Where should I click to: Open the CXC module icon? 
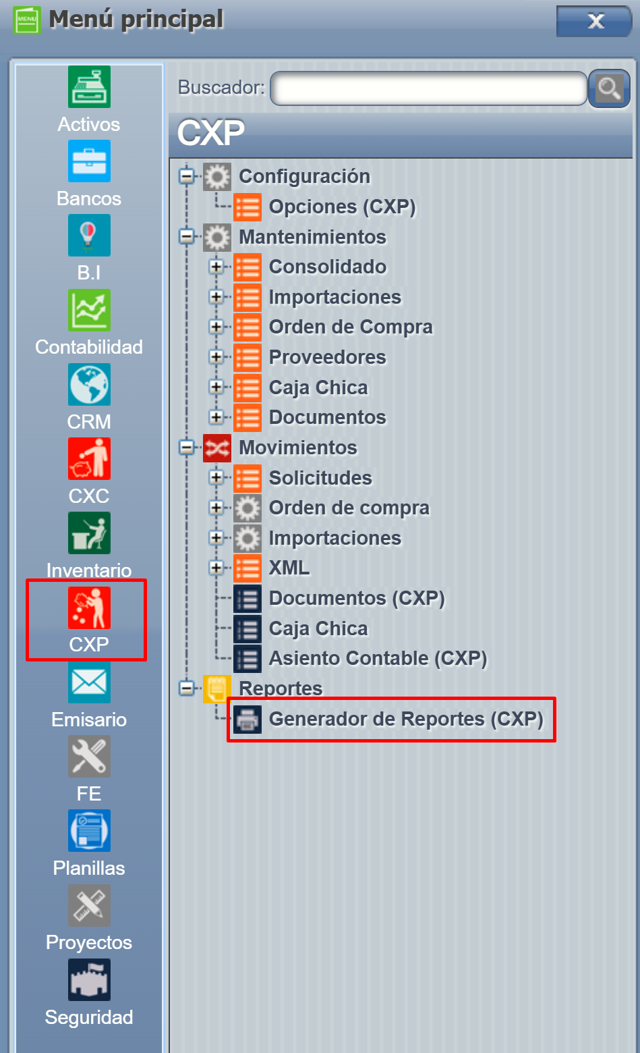pos(89,458)
